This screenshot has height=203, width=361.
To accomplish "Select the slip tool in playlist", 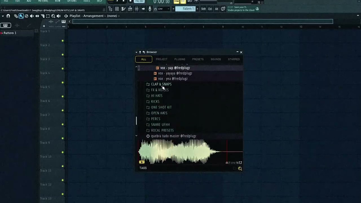I will click(37, 16).
